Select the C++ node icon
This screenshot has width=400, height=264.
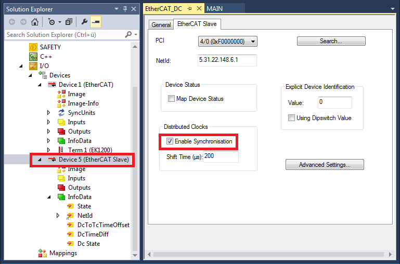pos(33,57)
